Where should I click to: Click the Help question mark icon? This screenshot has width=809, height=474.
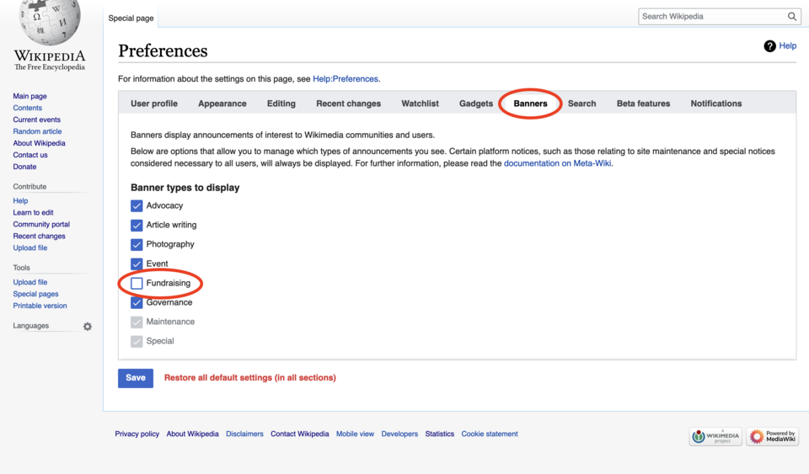pos(769,45)
